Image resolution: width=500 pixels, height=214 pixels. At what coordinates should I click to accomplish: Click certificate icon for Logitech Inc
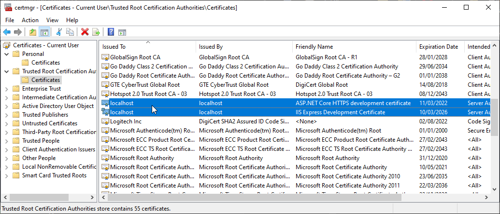click(x=105, y=121)
